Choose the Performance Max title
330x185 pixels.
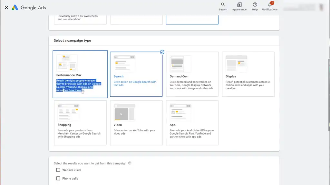tap(69, 75)
